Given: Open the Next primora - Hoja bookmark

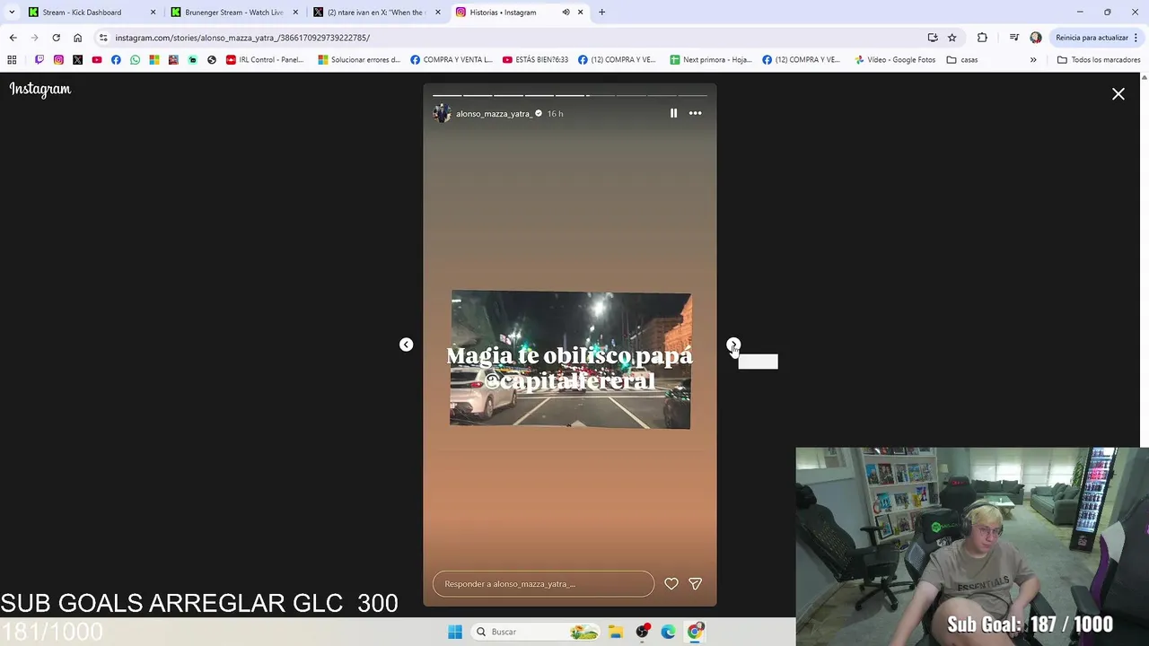Looking at the screenshot, I should (711, 60).
